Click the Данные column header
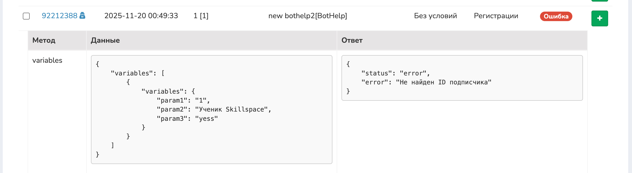The width and height of the screenshot is (632, 173). [105, 40]
